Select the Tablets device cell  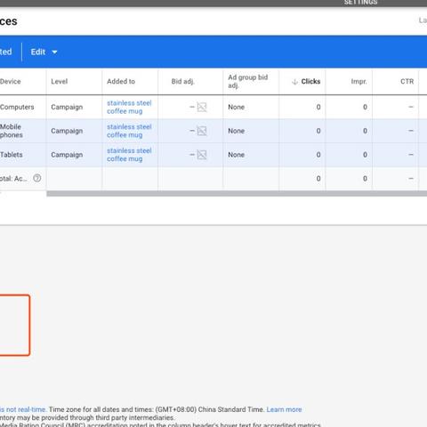point(12,155)
